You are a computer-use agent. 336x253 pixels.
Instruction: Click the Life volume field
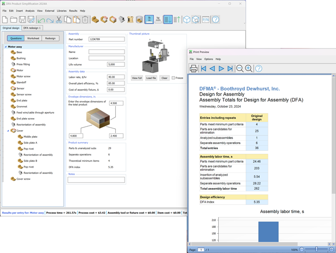coord(116,65)
